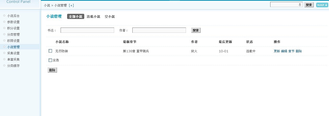
Task: Switch to the 全部小说 tab
Action: coord(76,17)
